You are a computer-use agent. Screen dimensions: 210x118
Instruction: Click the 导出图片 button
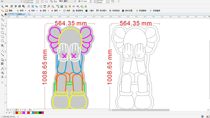101,11
